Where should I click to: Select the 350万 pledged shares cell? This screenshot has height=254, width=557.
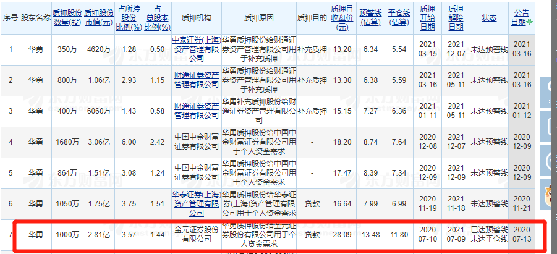coord(67,49)
